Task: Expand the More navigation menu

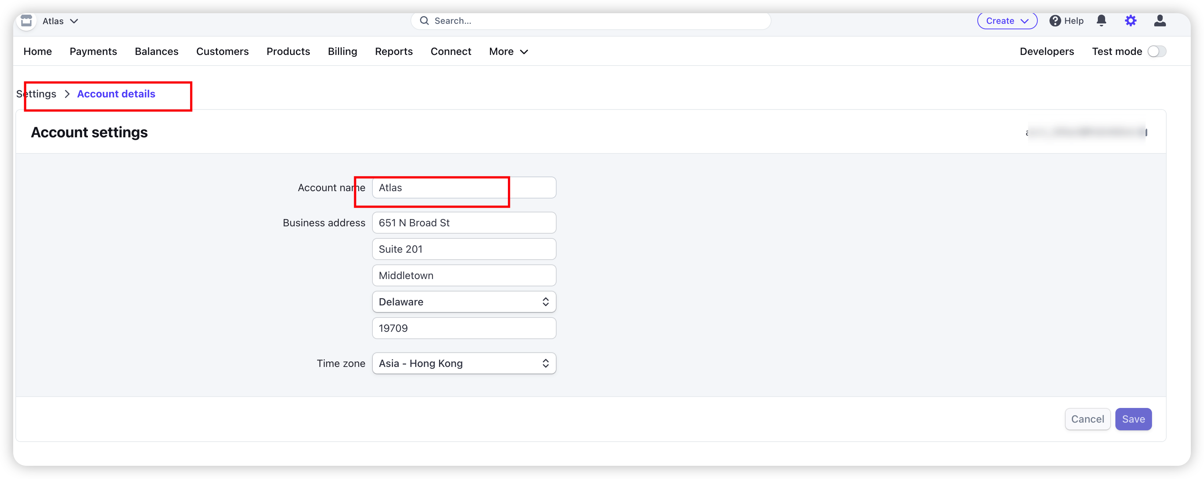Action: [508, 51]
